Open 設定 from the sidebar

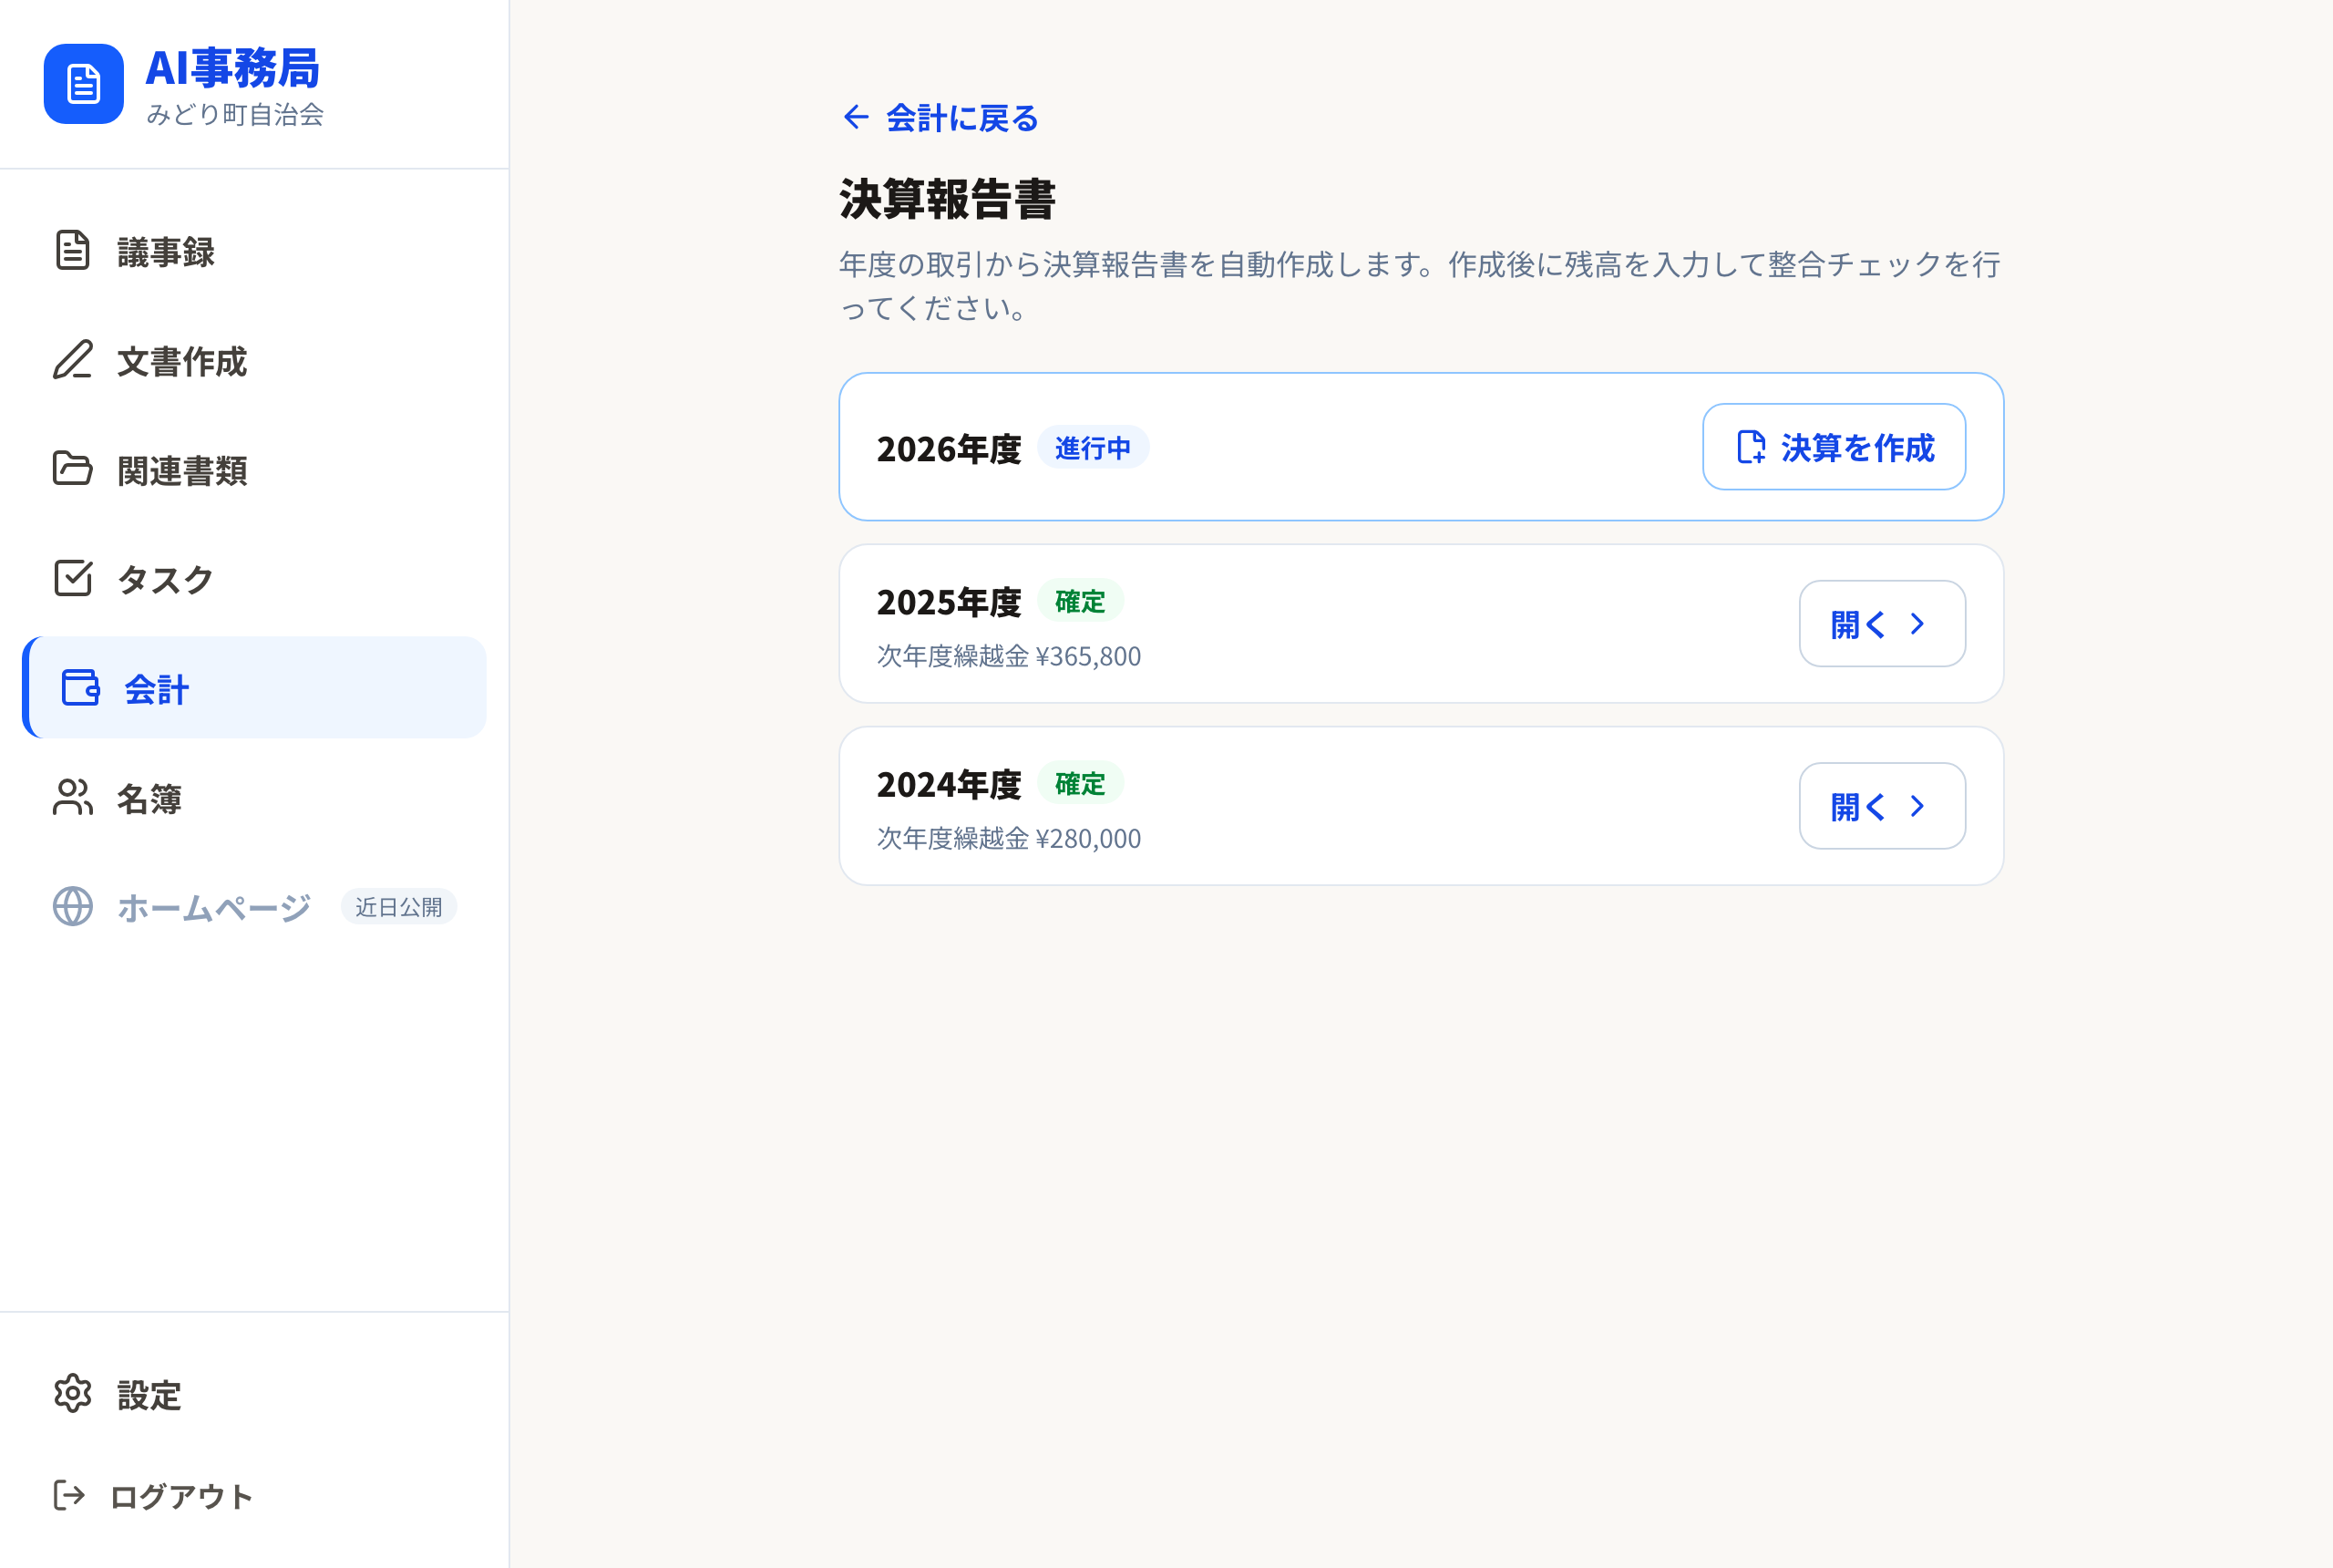[254, 1394]
